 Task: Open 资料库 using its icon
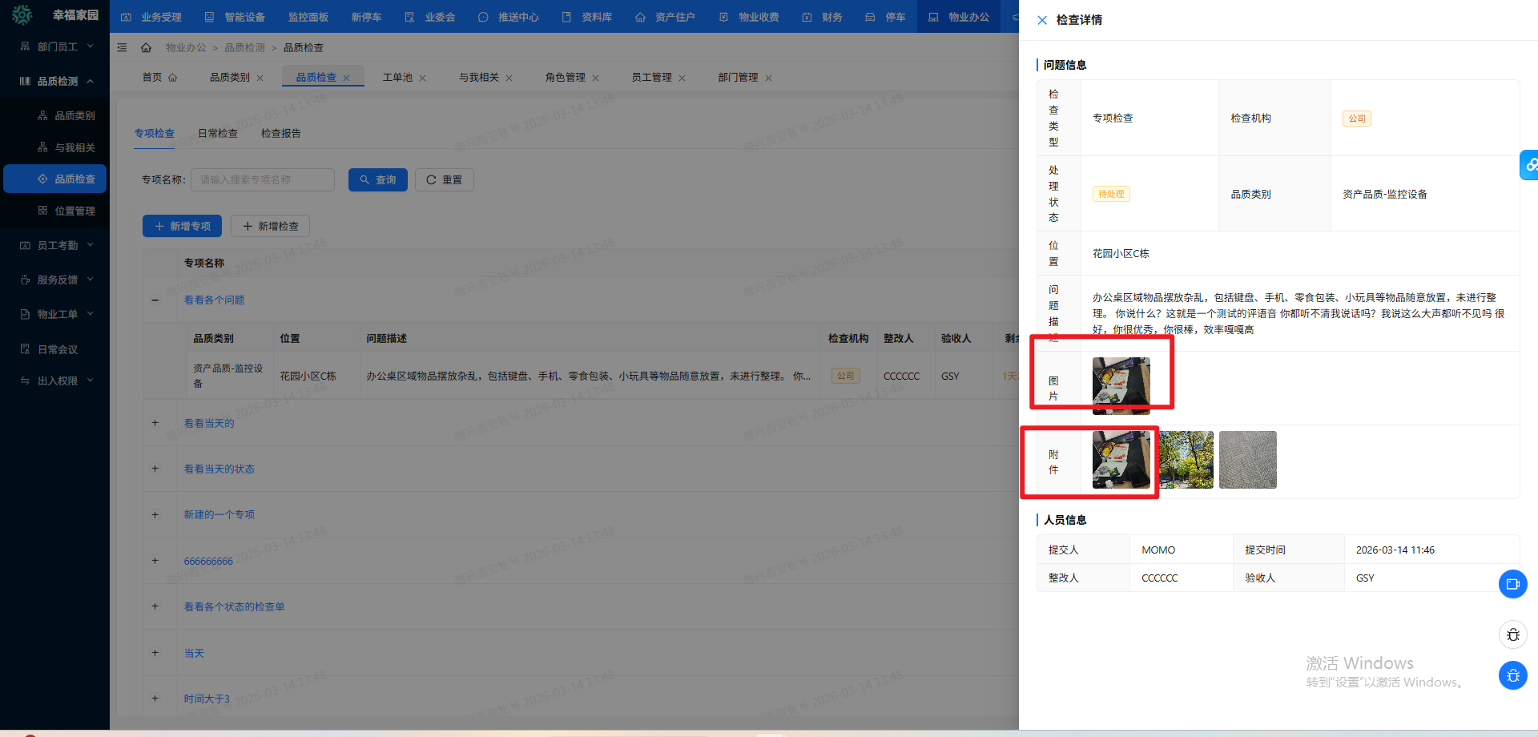[567, 16]
